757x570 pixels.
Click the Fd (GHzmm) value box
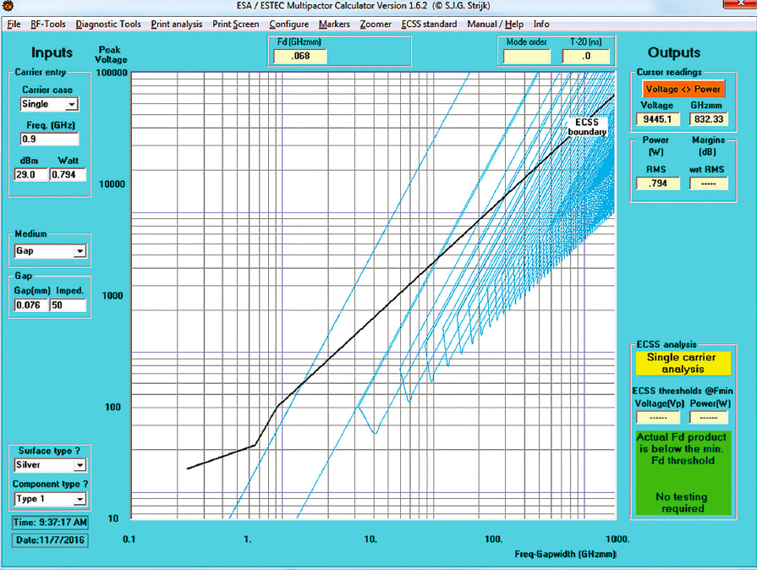[x=299, y=56]
